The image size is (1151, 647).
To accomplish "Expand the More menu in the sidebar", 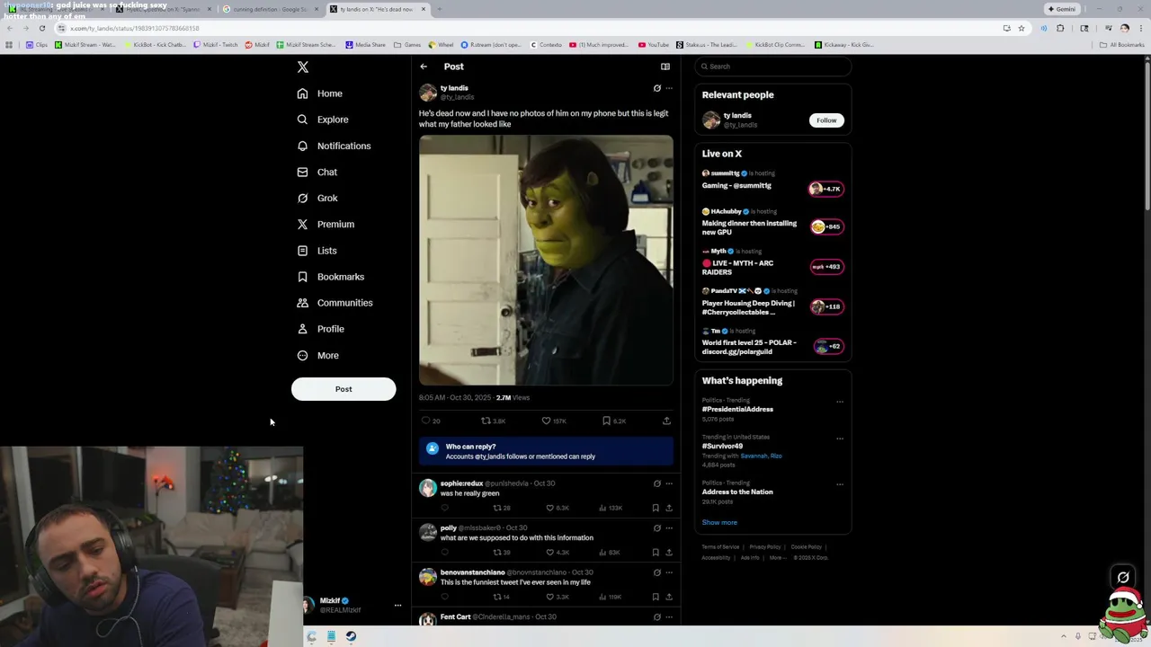I will (x=318, y=355).
